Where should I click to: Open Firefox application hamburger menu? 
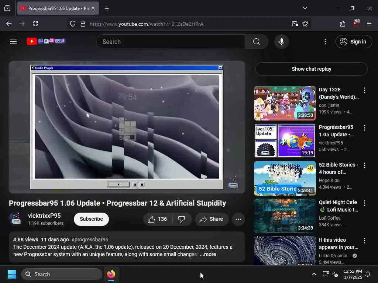pos(369,24)
